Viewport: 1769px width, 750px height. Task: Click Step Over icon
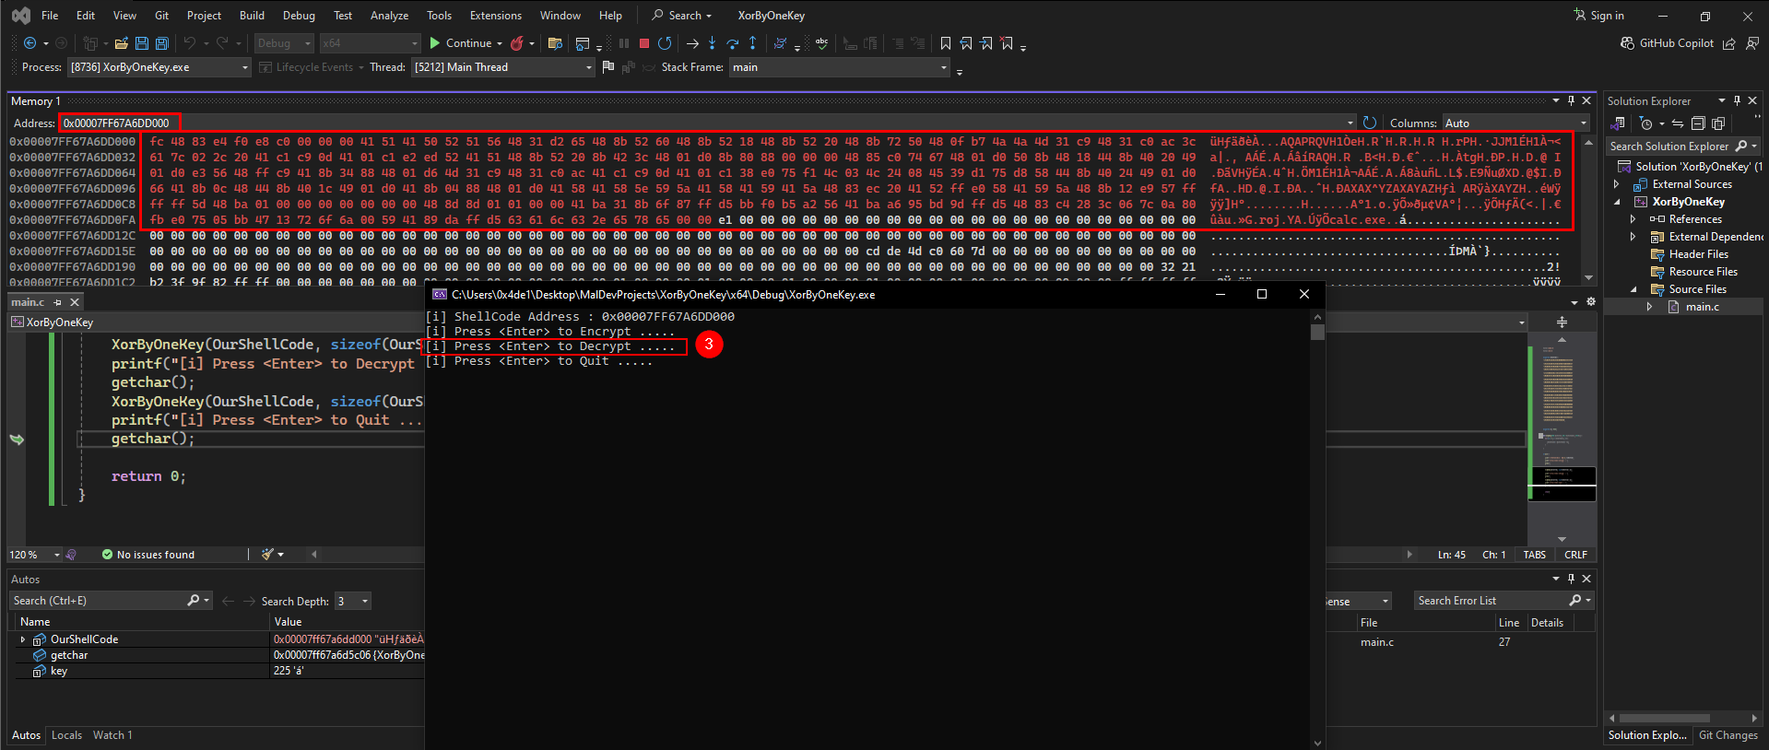point(733,43)
